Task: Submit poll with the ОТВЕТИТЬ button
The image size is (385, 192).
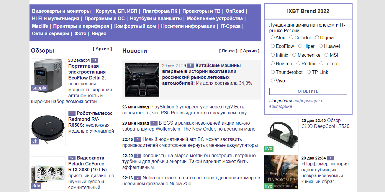Action: click(x=308, y=91)
